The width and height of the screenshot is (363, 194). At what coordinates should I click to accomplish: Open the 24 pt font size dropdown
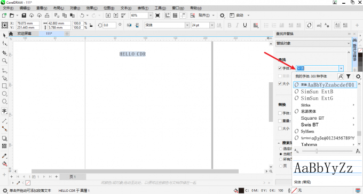click(212, 25)
